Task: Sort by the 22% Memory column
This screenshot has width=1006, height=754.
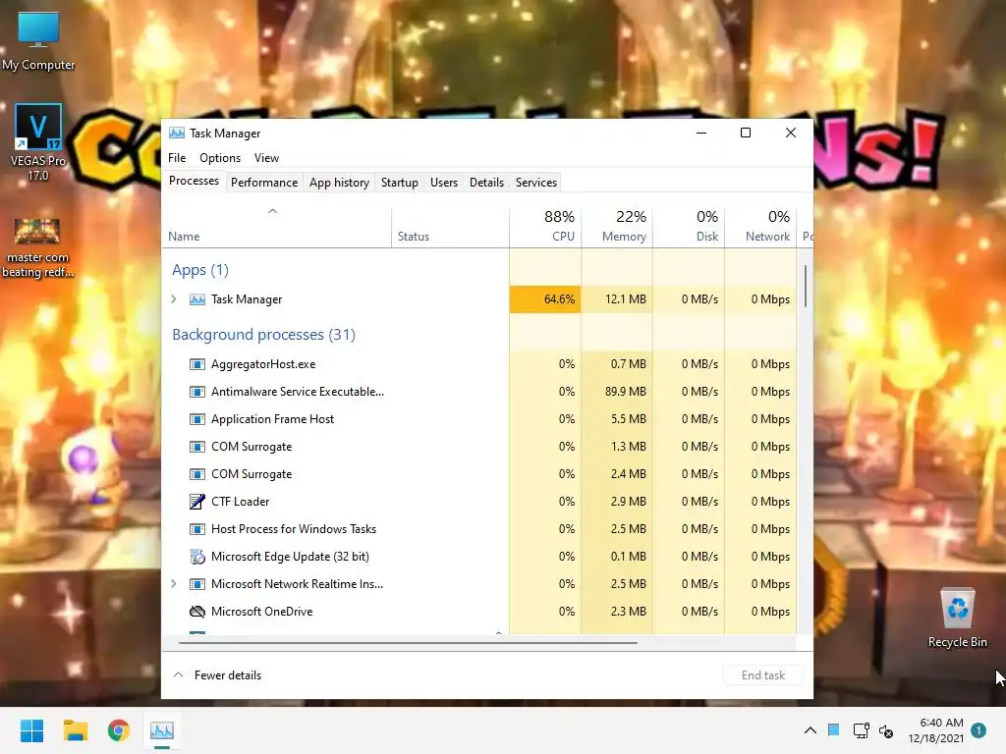Action: [x=617, y=228]
